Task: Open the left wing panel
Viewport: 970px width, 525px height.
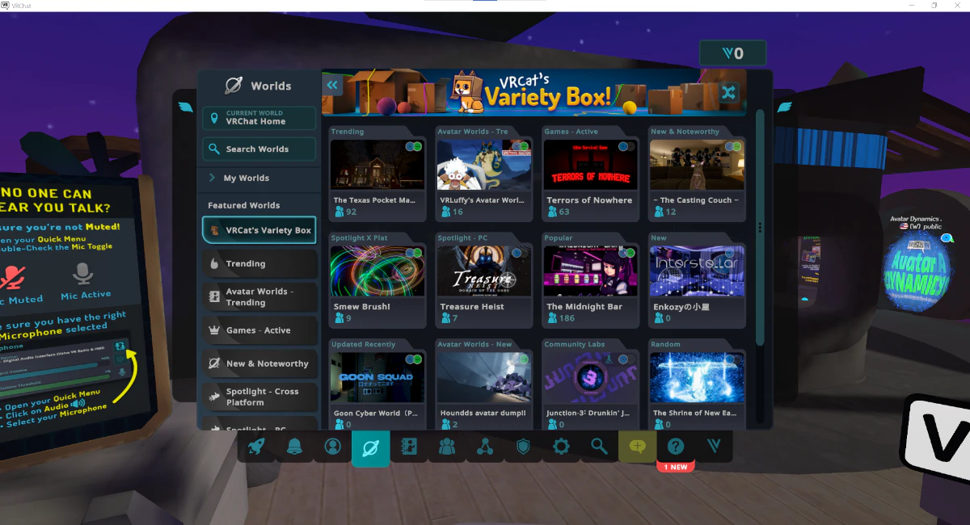Action: click(x=185, y=107)
